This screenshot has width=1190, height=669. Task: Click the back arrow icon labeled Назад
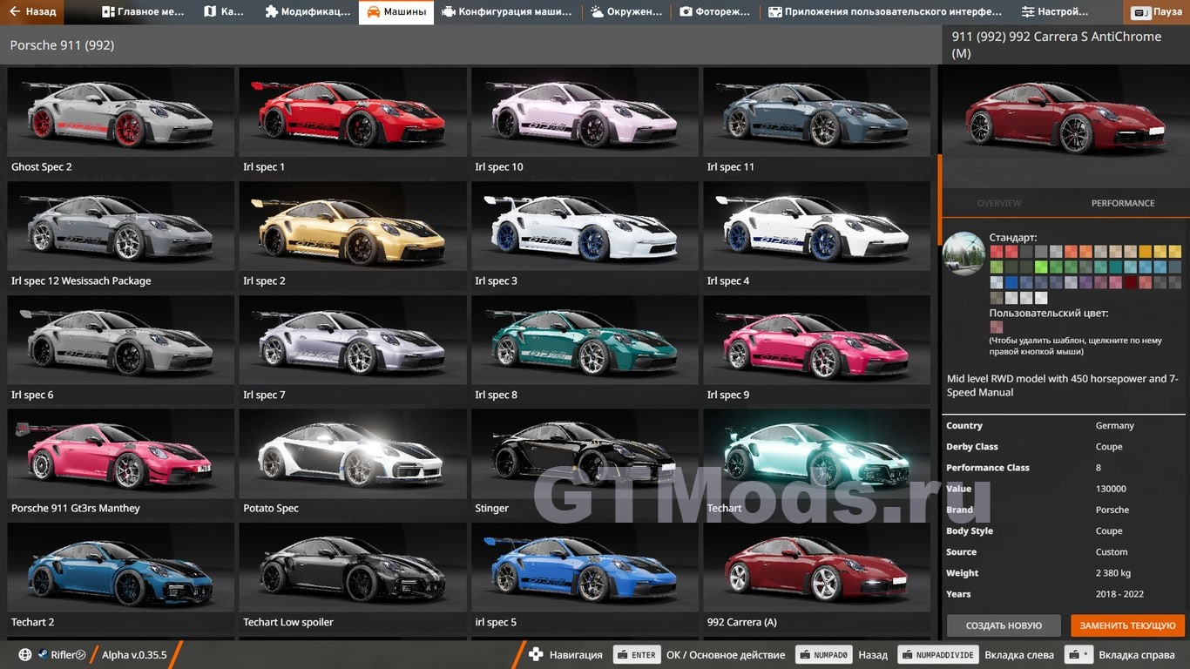[16, 12]
